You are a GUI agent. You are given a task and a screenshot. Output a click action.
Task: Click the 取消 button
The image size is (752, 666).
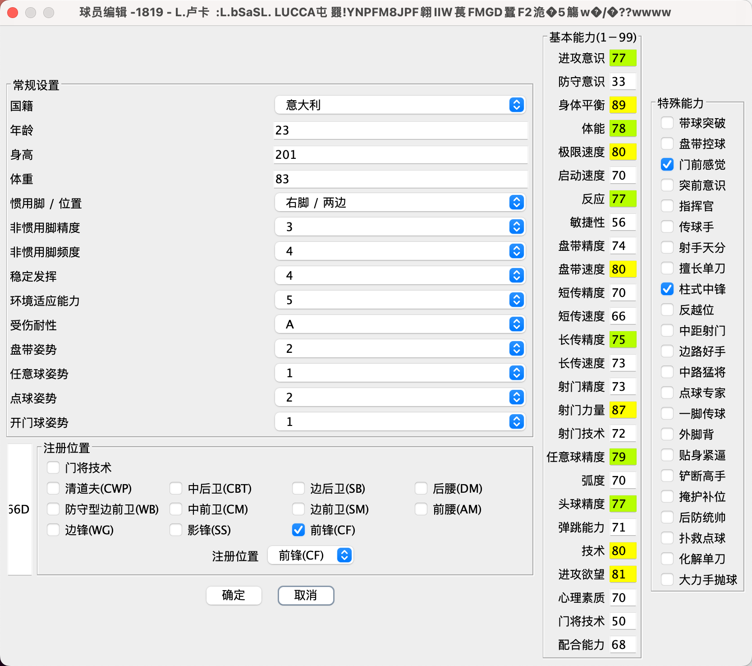pyautogui.click(x=306, y=596)
